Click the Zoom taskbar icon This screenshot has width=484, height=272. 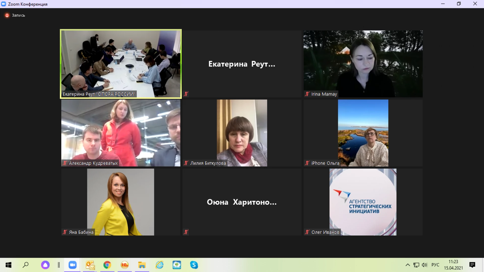pyautogui.click(x=73, y=265)
